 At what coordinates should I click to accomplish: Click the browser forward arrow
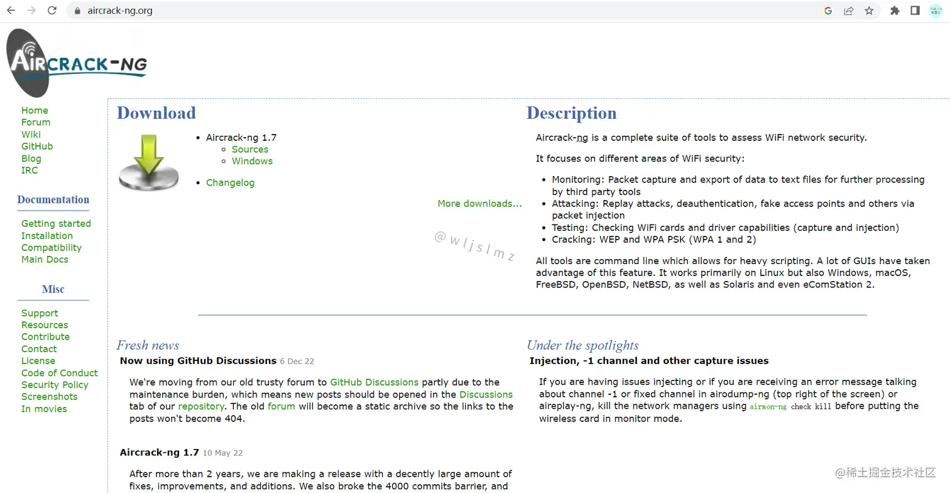pyautogui.click(x=31, y=11)
